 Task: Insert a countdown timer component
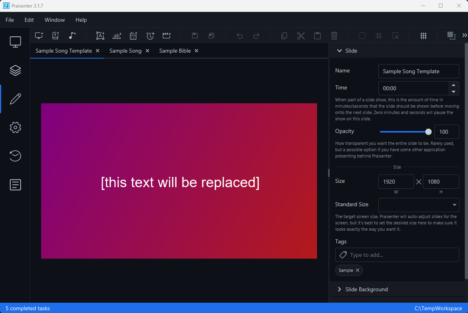point(150,35)
